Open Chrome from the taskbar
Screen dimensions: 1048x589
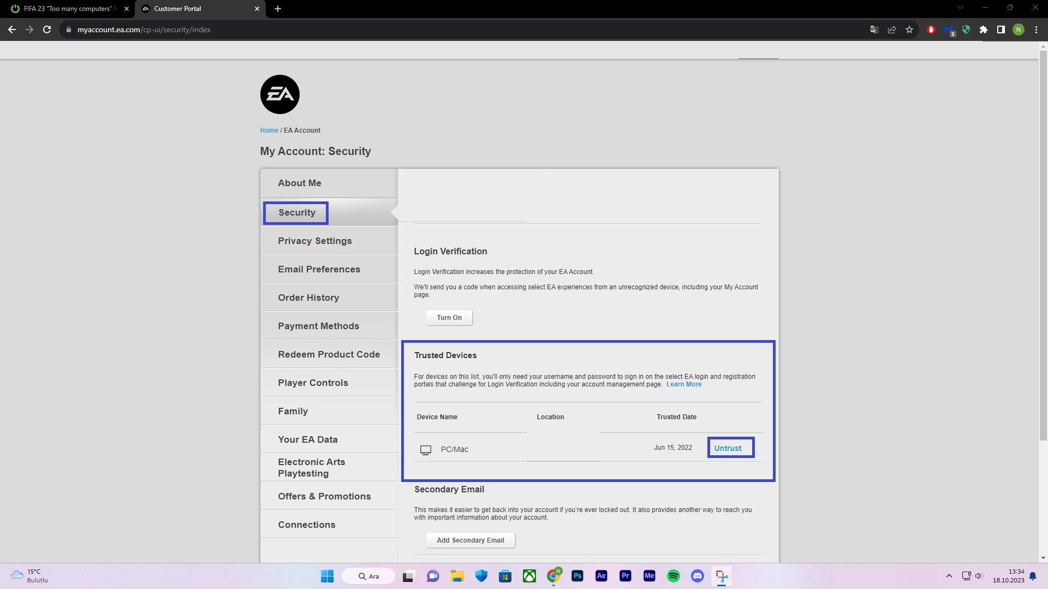click(x=553, y=576)
